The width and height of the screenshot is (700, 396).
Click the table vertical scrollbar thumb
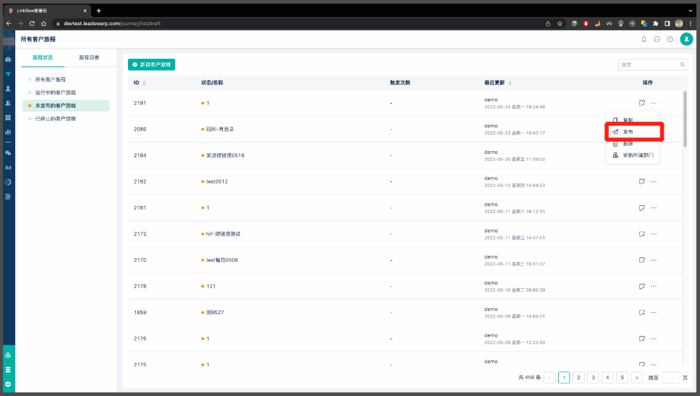pos(685,119)
